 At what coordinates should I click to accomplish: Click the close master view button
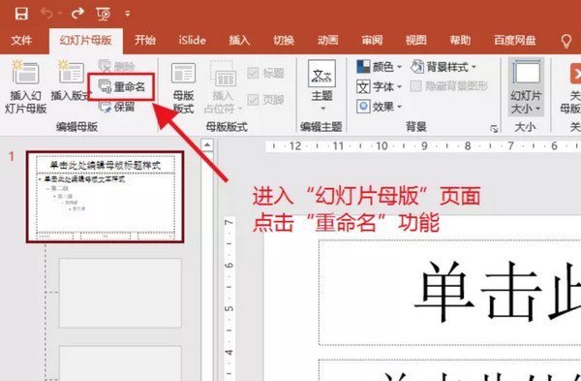[x=570, y=87]
